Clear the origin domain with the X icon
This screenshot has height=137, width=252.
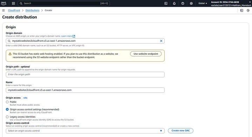[161, 41]
